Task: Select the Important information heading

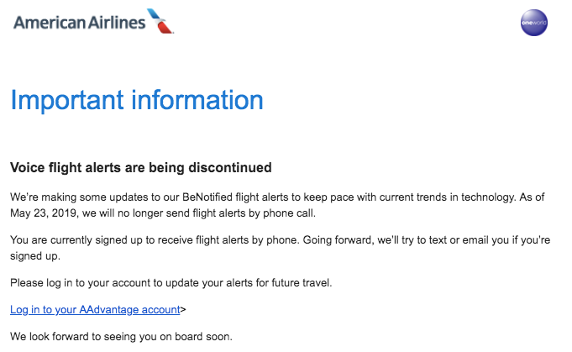Action: (x=137, y=100)
